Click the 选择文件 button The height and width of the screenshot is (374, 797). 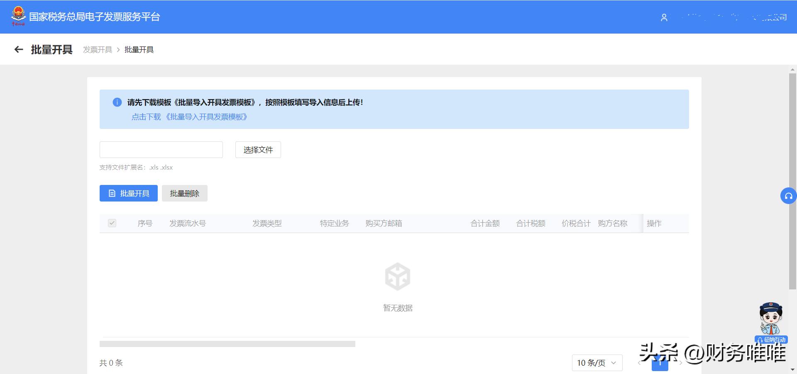pos(258,150)
